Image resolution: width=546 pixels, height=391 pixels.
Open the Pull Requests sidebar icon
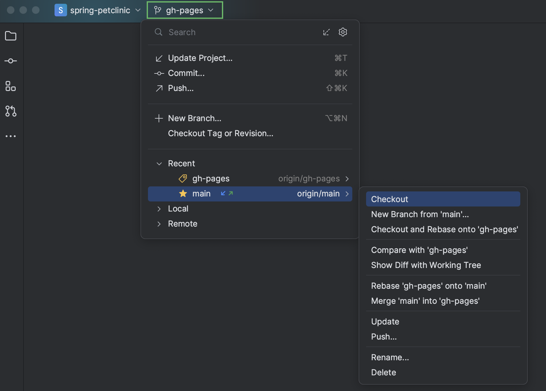(x=11, y=111)
